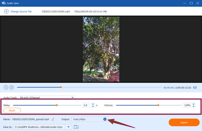The height and width of the screenshot is (131, 202).
Task: Click the playback progress slider handle
Action: click(61, 87)
